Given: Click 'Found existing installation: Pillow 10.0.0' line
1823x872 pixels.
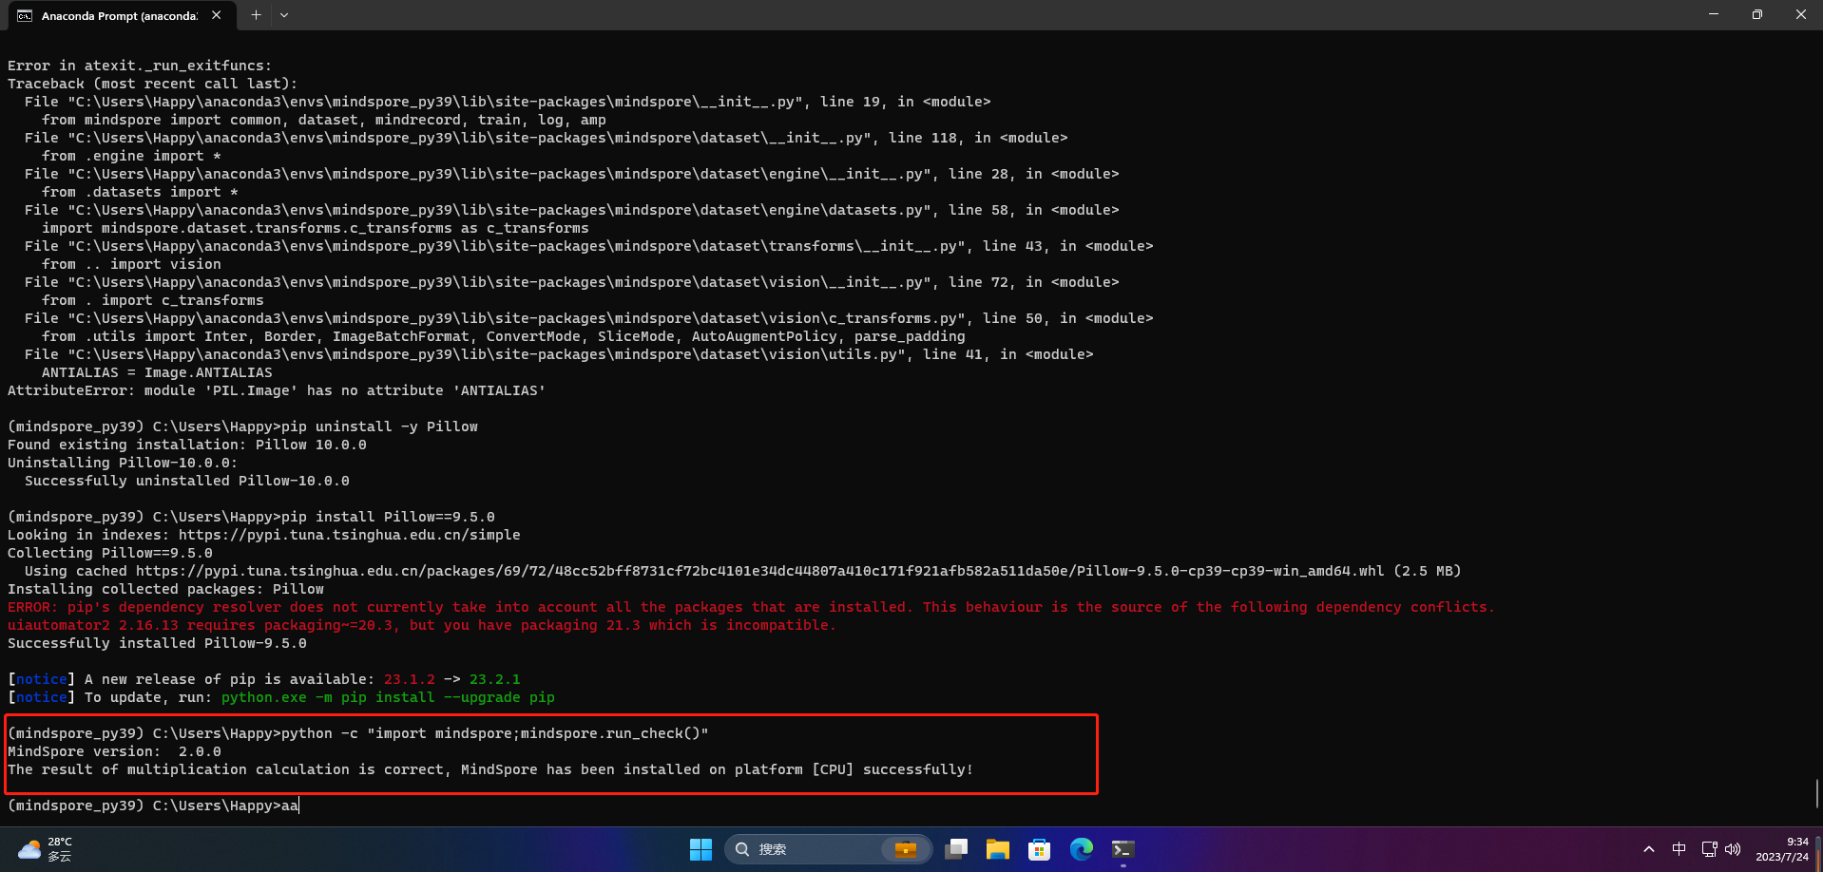Looking at the screenshot, I should (187, 445).
